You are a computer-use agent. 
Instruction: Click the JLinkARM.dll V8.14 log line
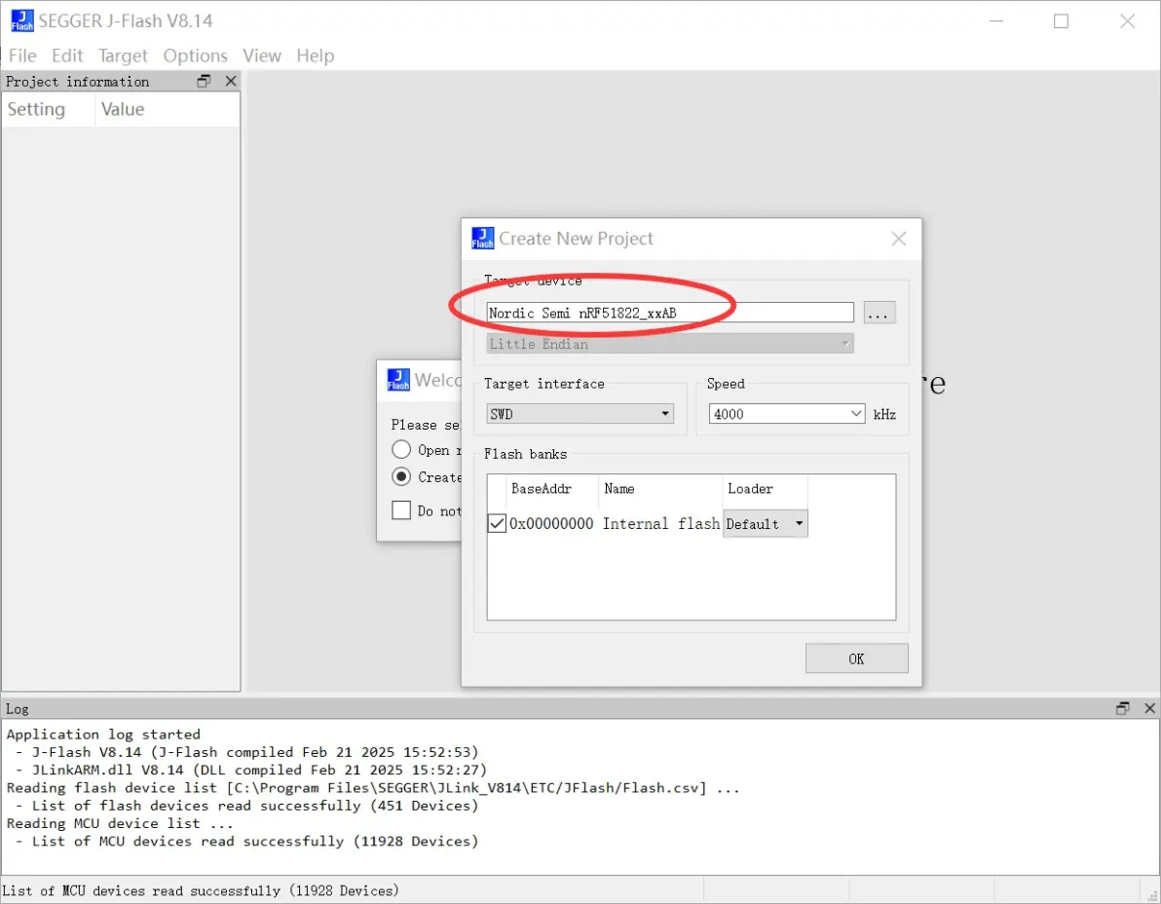[251, 770]
